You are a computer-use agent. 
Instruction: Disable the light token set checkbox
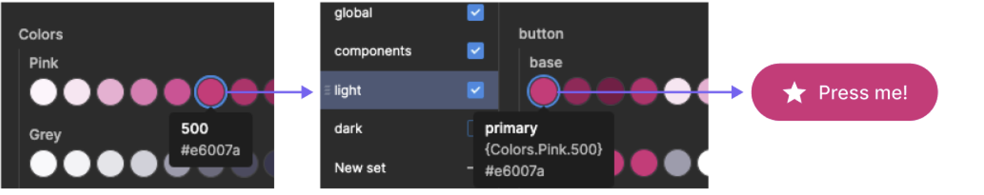(475, 90)
